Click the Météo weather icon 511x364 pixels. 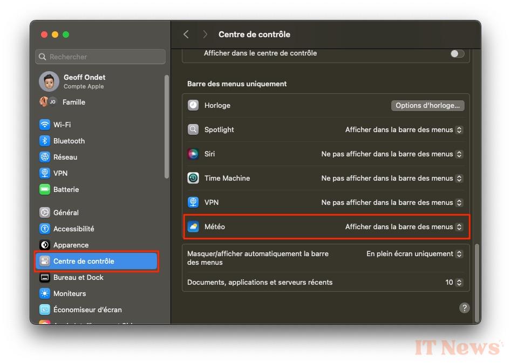tap(193, 227)
